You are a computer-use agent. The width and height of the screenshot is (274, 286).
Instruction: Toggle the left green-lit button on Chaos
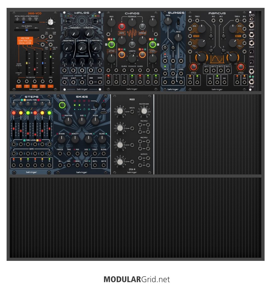click(111, 45)
